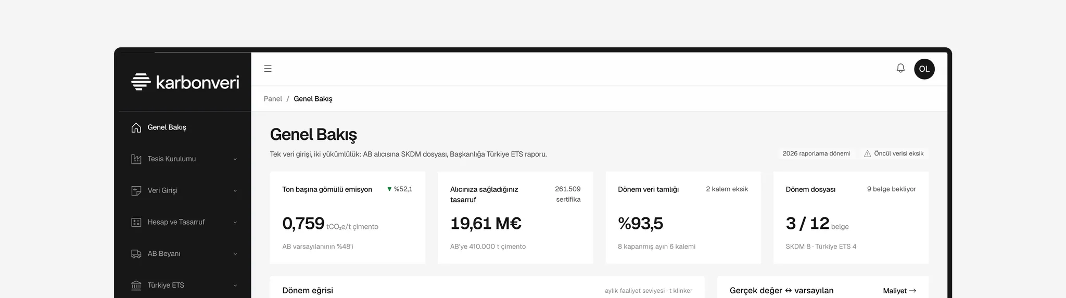Click the Hesap ve Tasarruf calculator icon
Image resolution: width=1066 pixels, height=298 pixels.
point(136,222)
